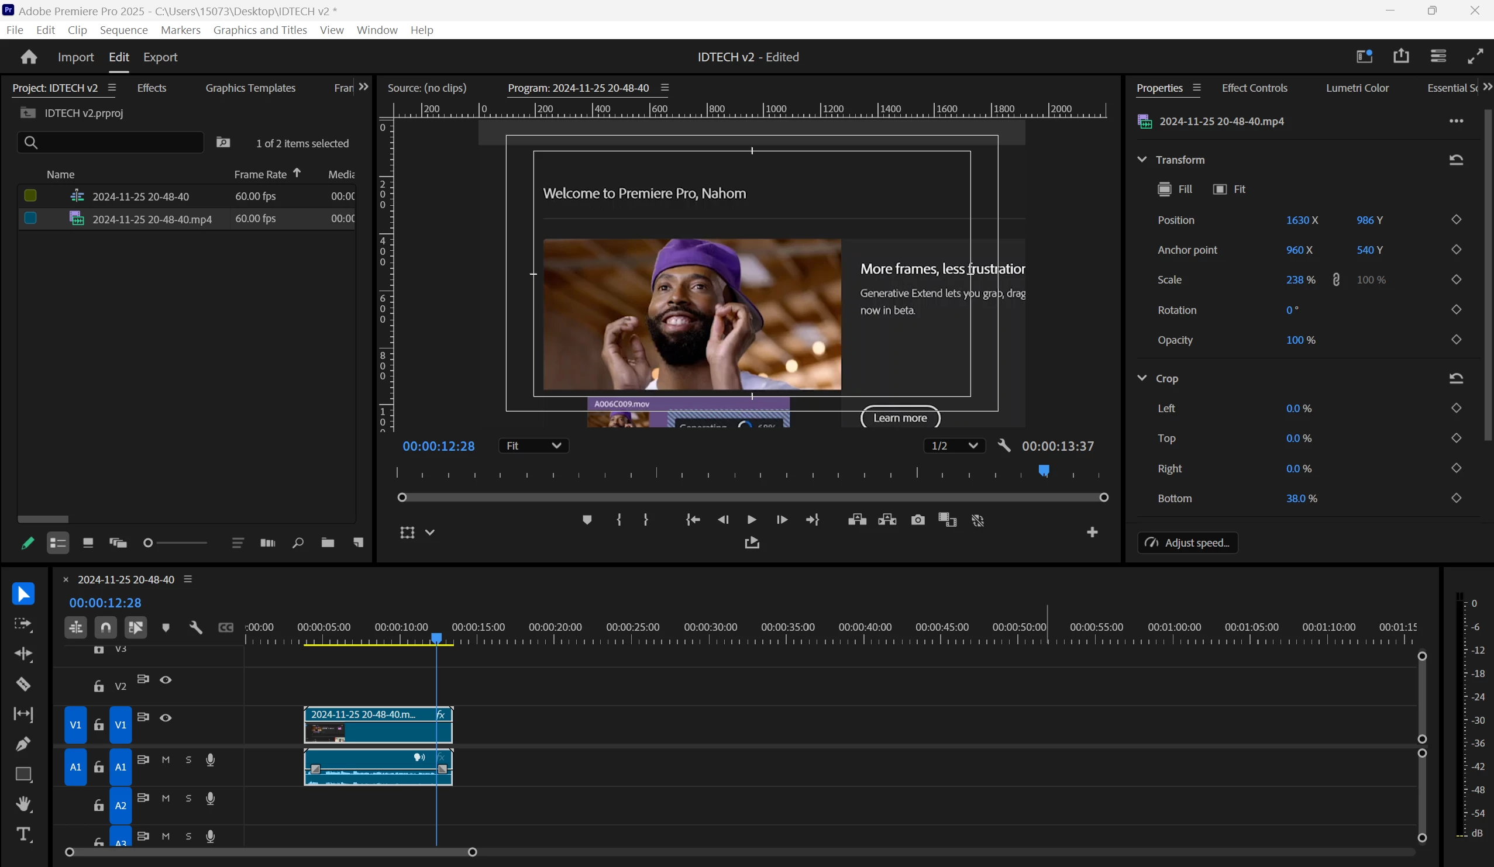Select the Type tool
The image size is (1494, 867).
pos(23,834)
